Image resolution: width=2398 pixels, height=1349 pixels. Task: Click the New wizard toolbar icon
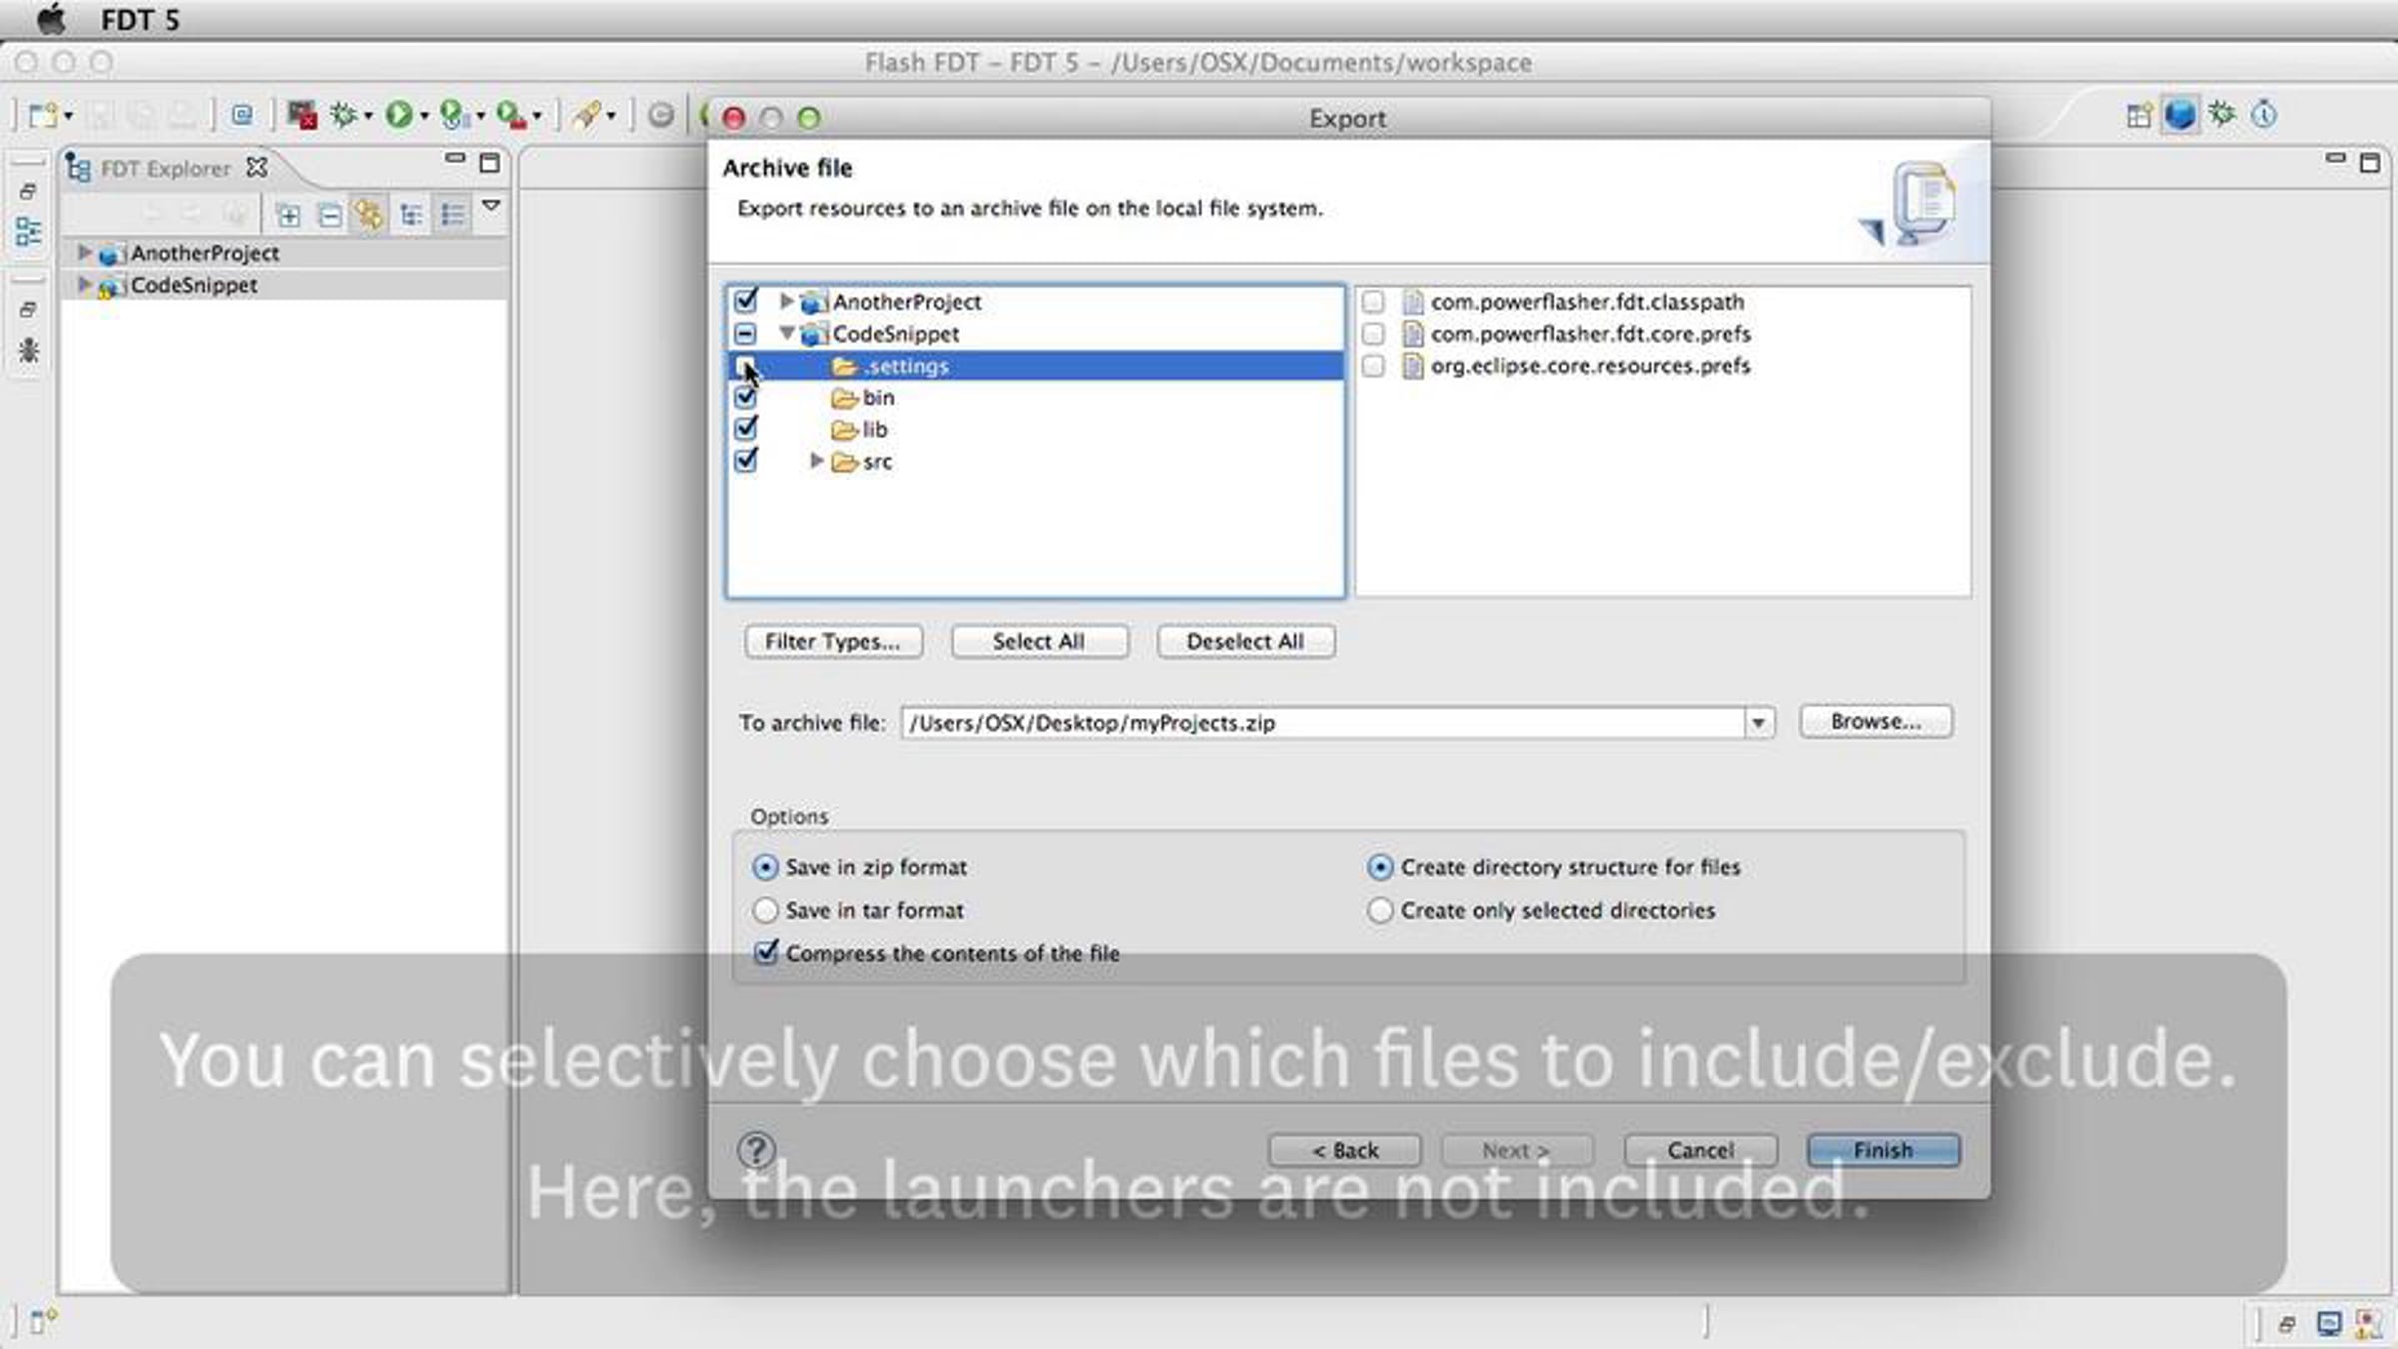click(42, 115)
